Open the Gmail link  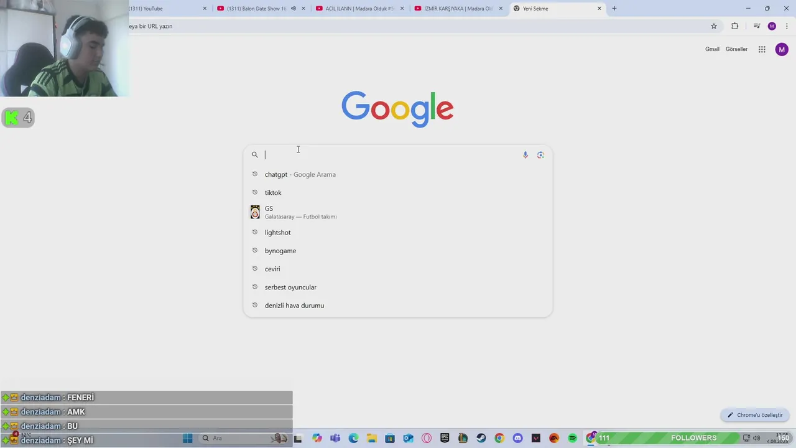click(x=712, y=49)
